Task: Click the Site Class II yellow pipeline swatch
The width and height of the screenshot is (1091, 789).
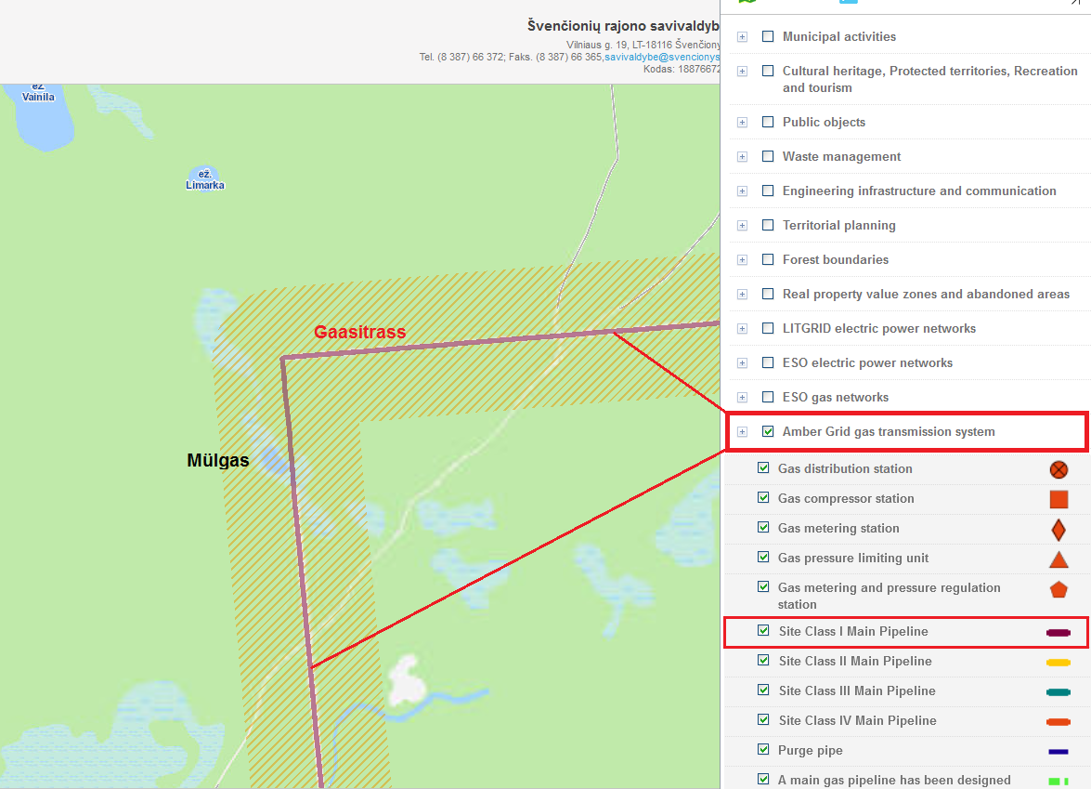Action: point(1059,662)
